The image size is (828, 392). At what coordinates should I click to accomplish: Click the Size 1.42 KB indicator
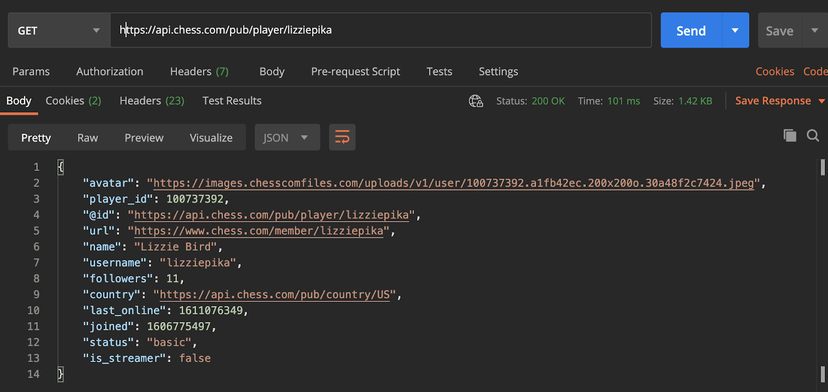(x=683, y=101)
